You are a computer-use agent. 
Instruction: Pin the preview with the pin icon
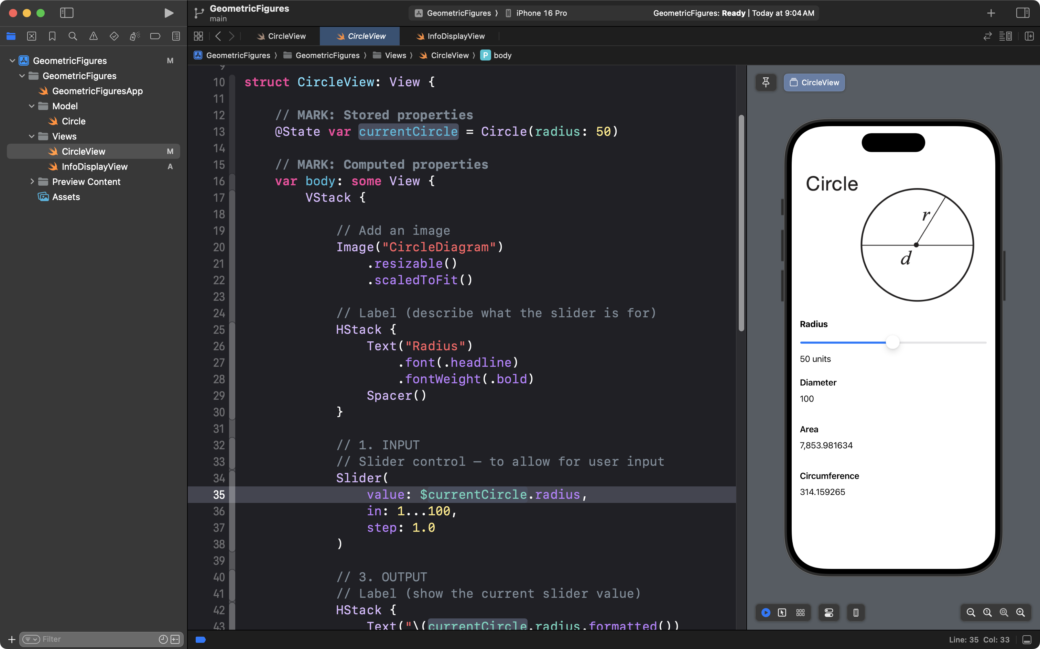[x=766, y=82]
